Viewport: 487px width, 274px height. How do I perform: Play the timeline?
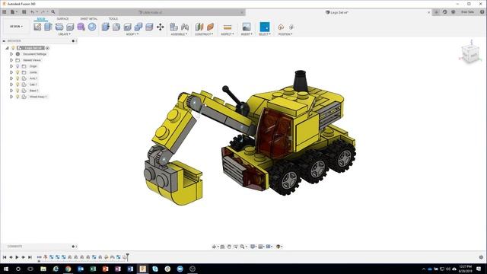(17, 257)
